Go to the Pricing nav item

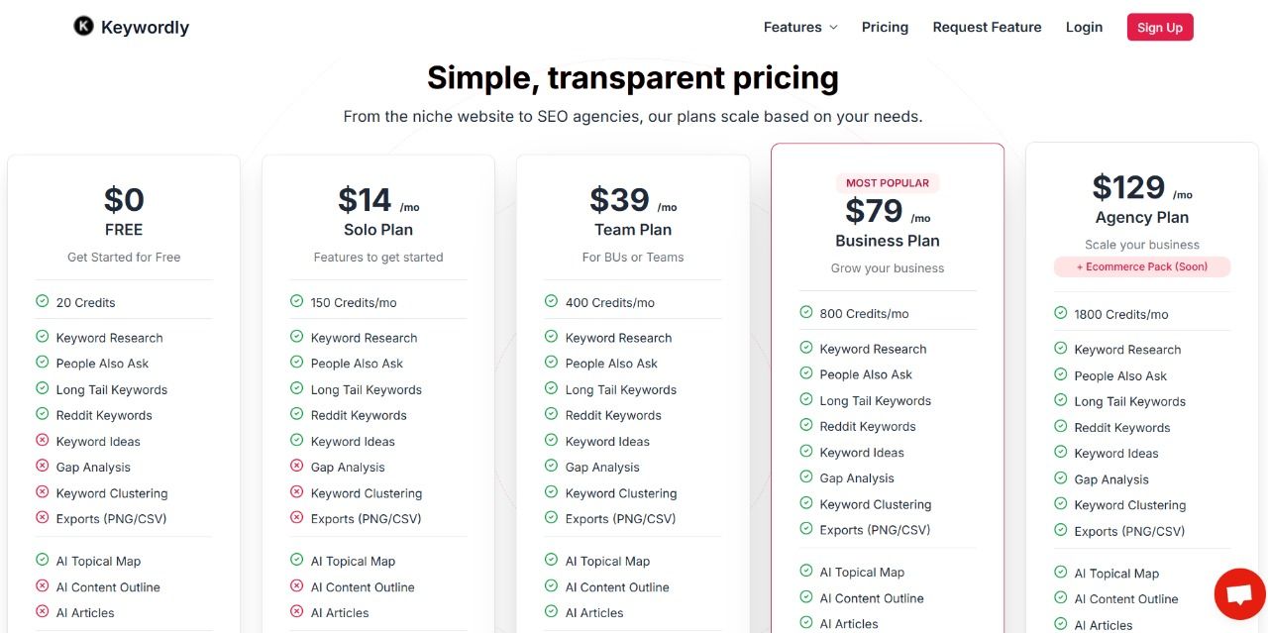click(x=885, y=28)
